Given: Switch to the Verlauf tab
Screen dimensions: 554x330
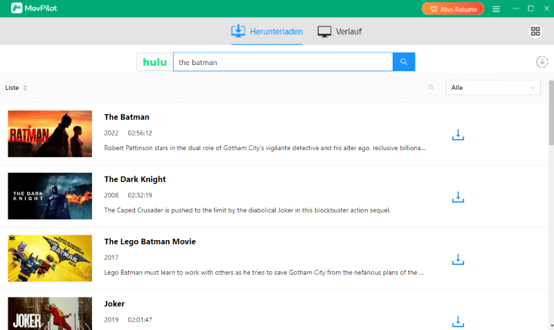Looking at the screenshot, I should click(339, 31).
